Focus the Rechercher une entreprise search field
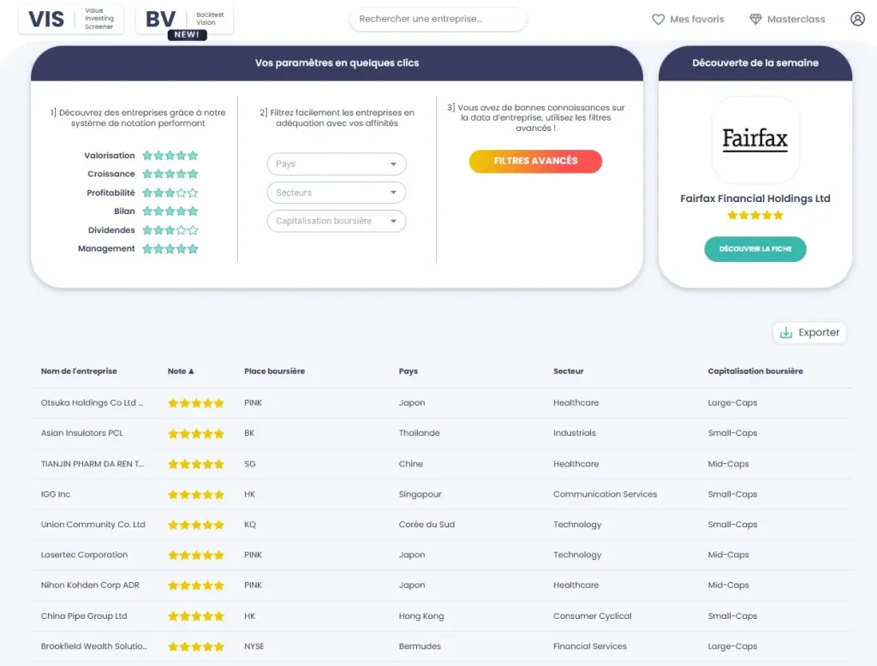The image size is (877, 666). click(x=438, y=19)
